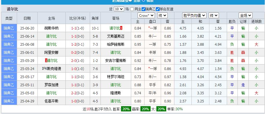Click red card marker beside 诺尔比 on 25-06-20
This screenshot has height=114, width=265.
[x=121, y=28]
